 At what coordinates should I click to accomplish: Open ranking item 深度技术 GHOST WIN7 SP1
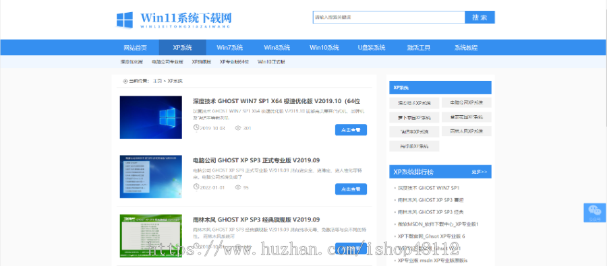tap(428, 188)
